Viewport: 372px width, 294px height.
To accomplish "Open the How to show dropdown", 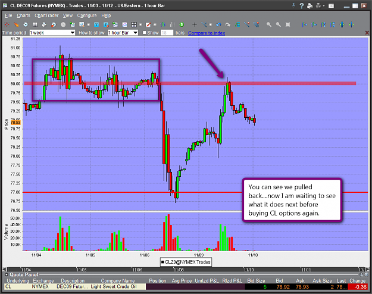I will click(123, 33).
